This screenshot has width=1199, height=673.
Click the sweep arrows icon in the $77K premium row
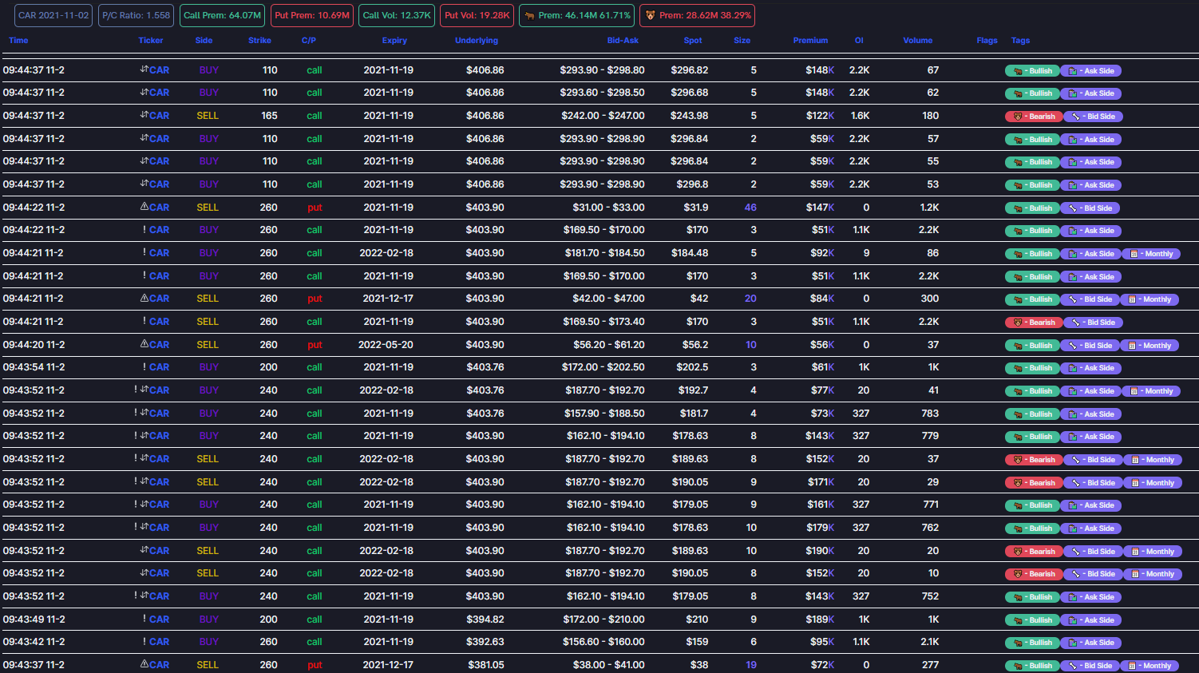144,390
